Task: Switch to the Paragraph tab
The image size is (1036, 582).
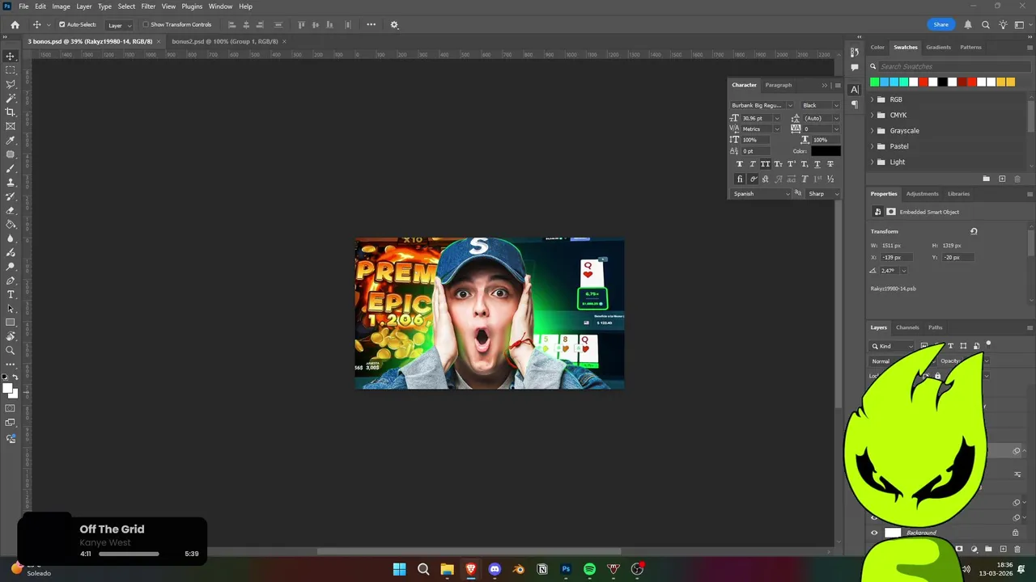Action: coord(779,85)
